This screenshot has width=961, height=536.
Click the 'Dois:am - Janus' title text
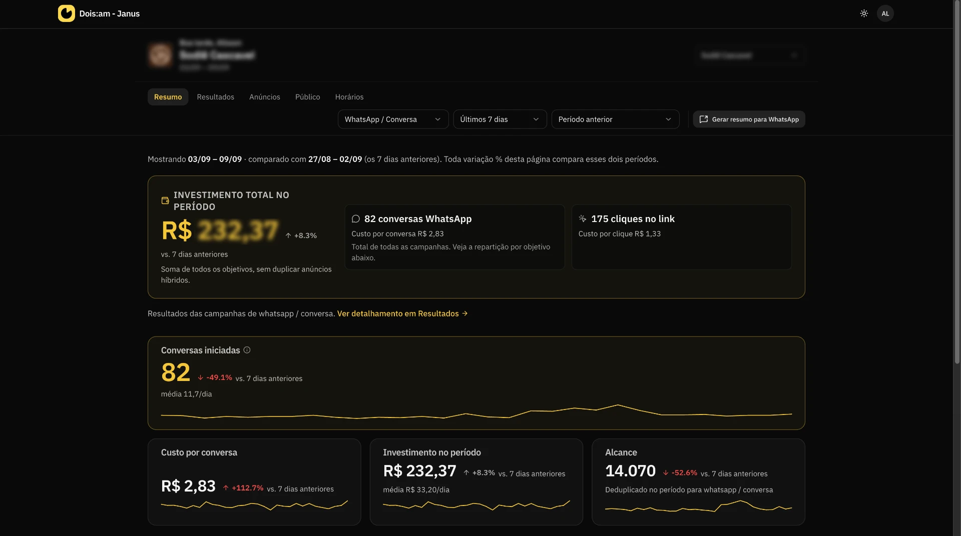click(x=110, y=13)
